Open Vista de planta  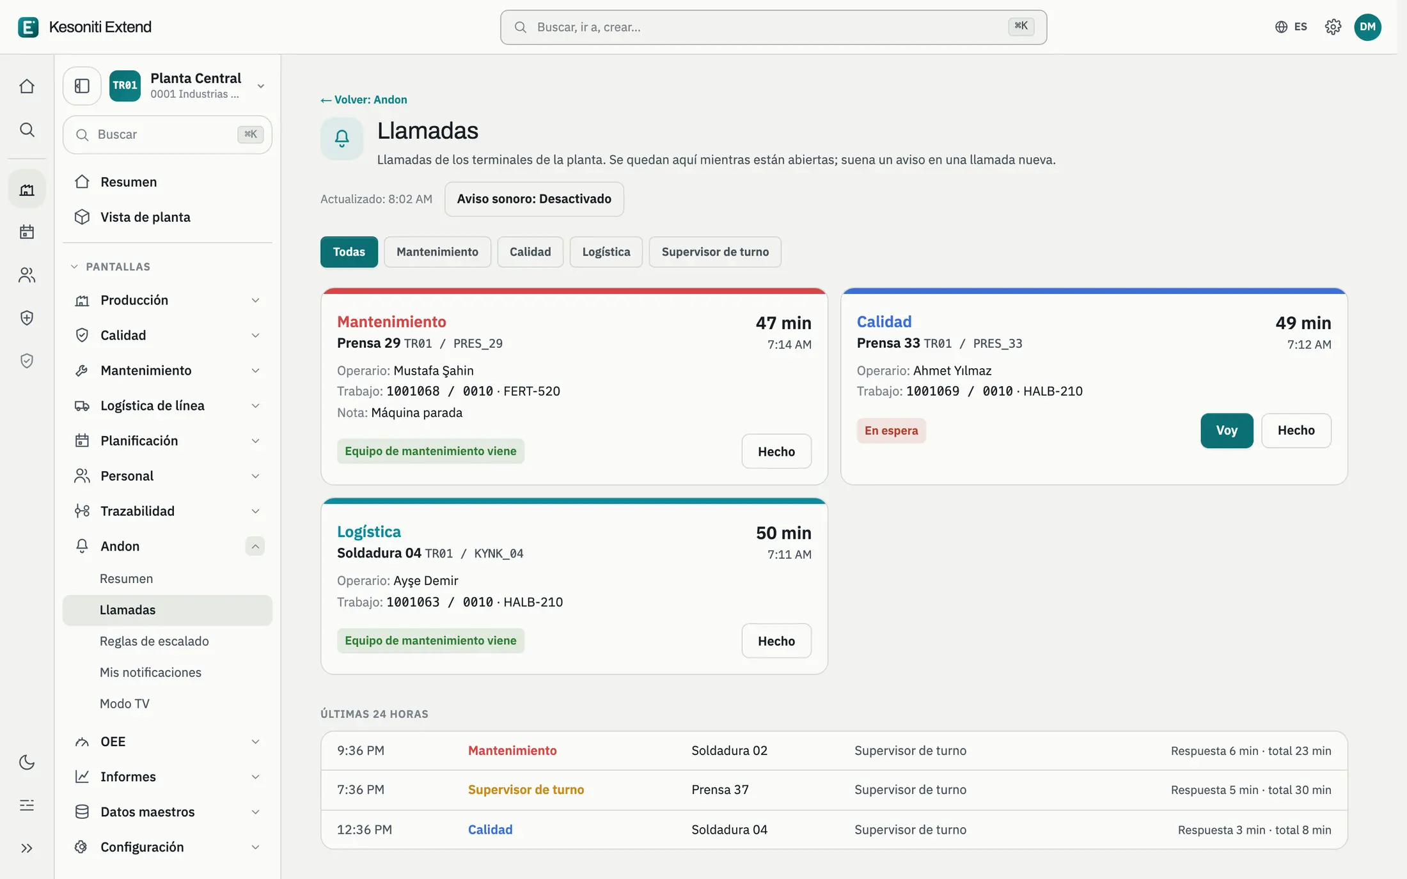coord(168,217)
